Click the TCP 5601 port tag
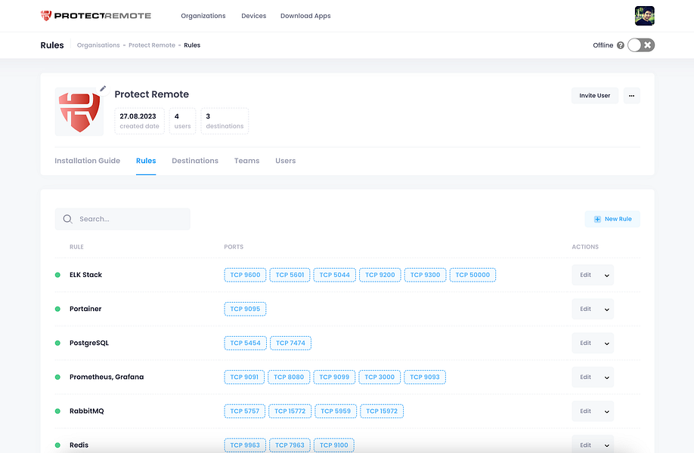The height and width of the screenshot is (453, 694). pyautogui.click(x=290, y=275)
